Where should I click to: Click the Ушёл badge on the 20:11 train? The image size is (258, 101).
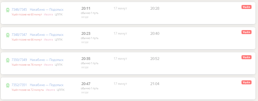pyautogui.click(x=246, y=7)
